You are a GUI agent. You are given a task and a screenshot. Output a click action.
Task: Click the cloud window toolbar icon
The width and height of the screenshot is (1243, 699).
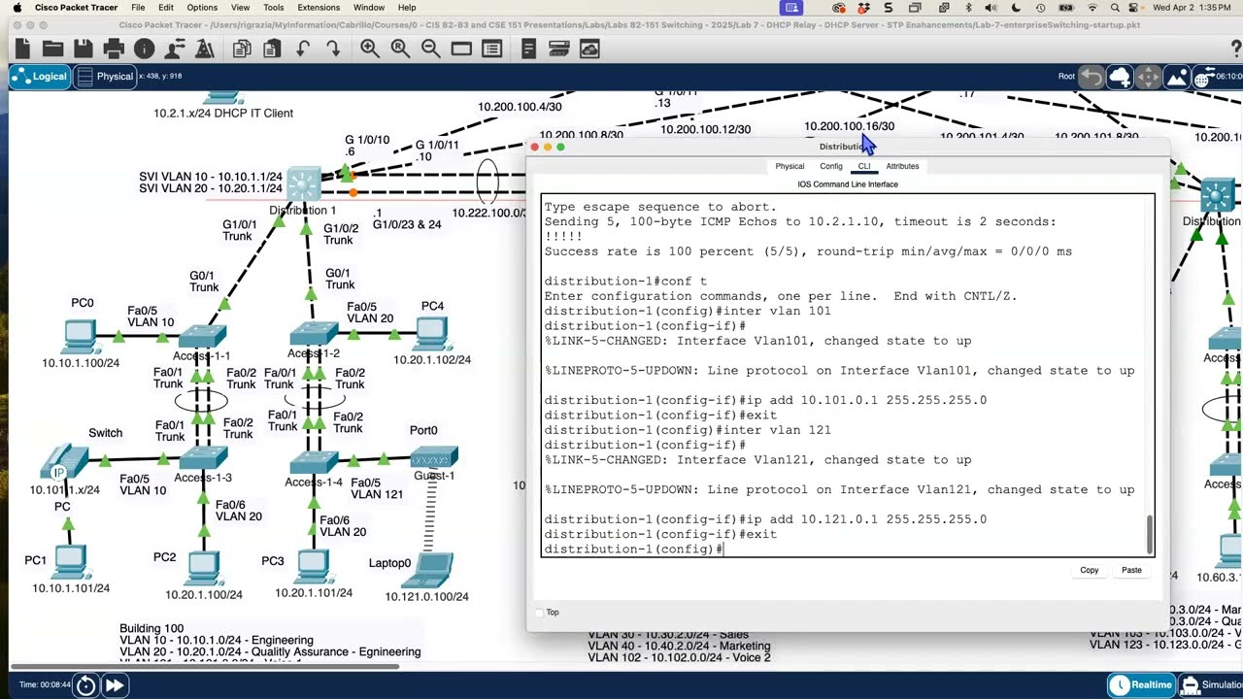[588, 48]
